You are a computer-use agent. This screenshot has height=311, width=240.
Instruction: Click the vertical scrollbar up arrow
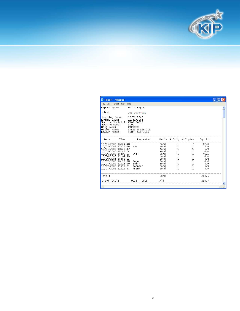(224, 108)
